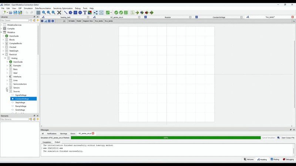Click the Save icon in toolbar
This screenshot has width=296, height=166.
pyautogui.click(x=15, y=13)
